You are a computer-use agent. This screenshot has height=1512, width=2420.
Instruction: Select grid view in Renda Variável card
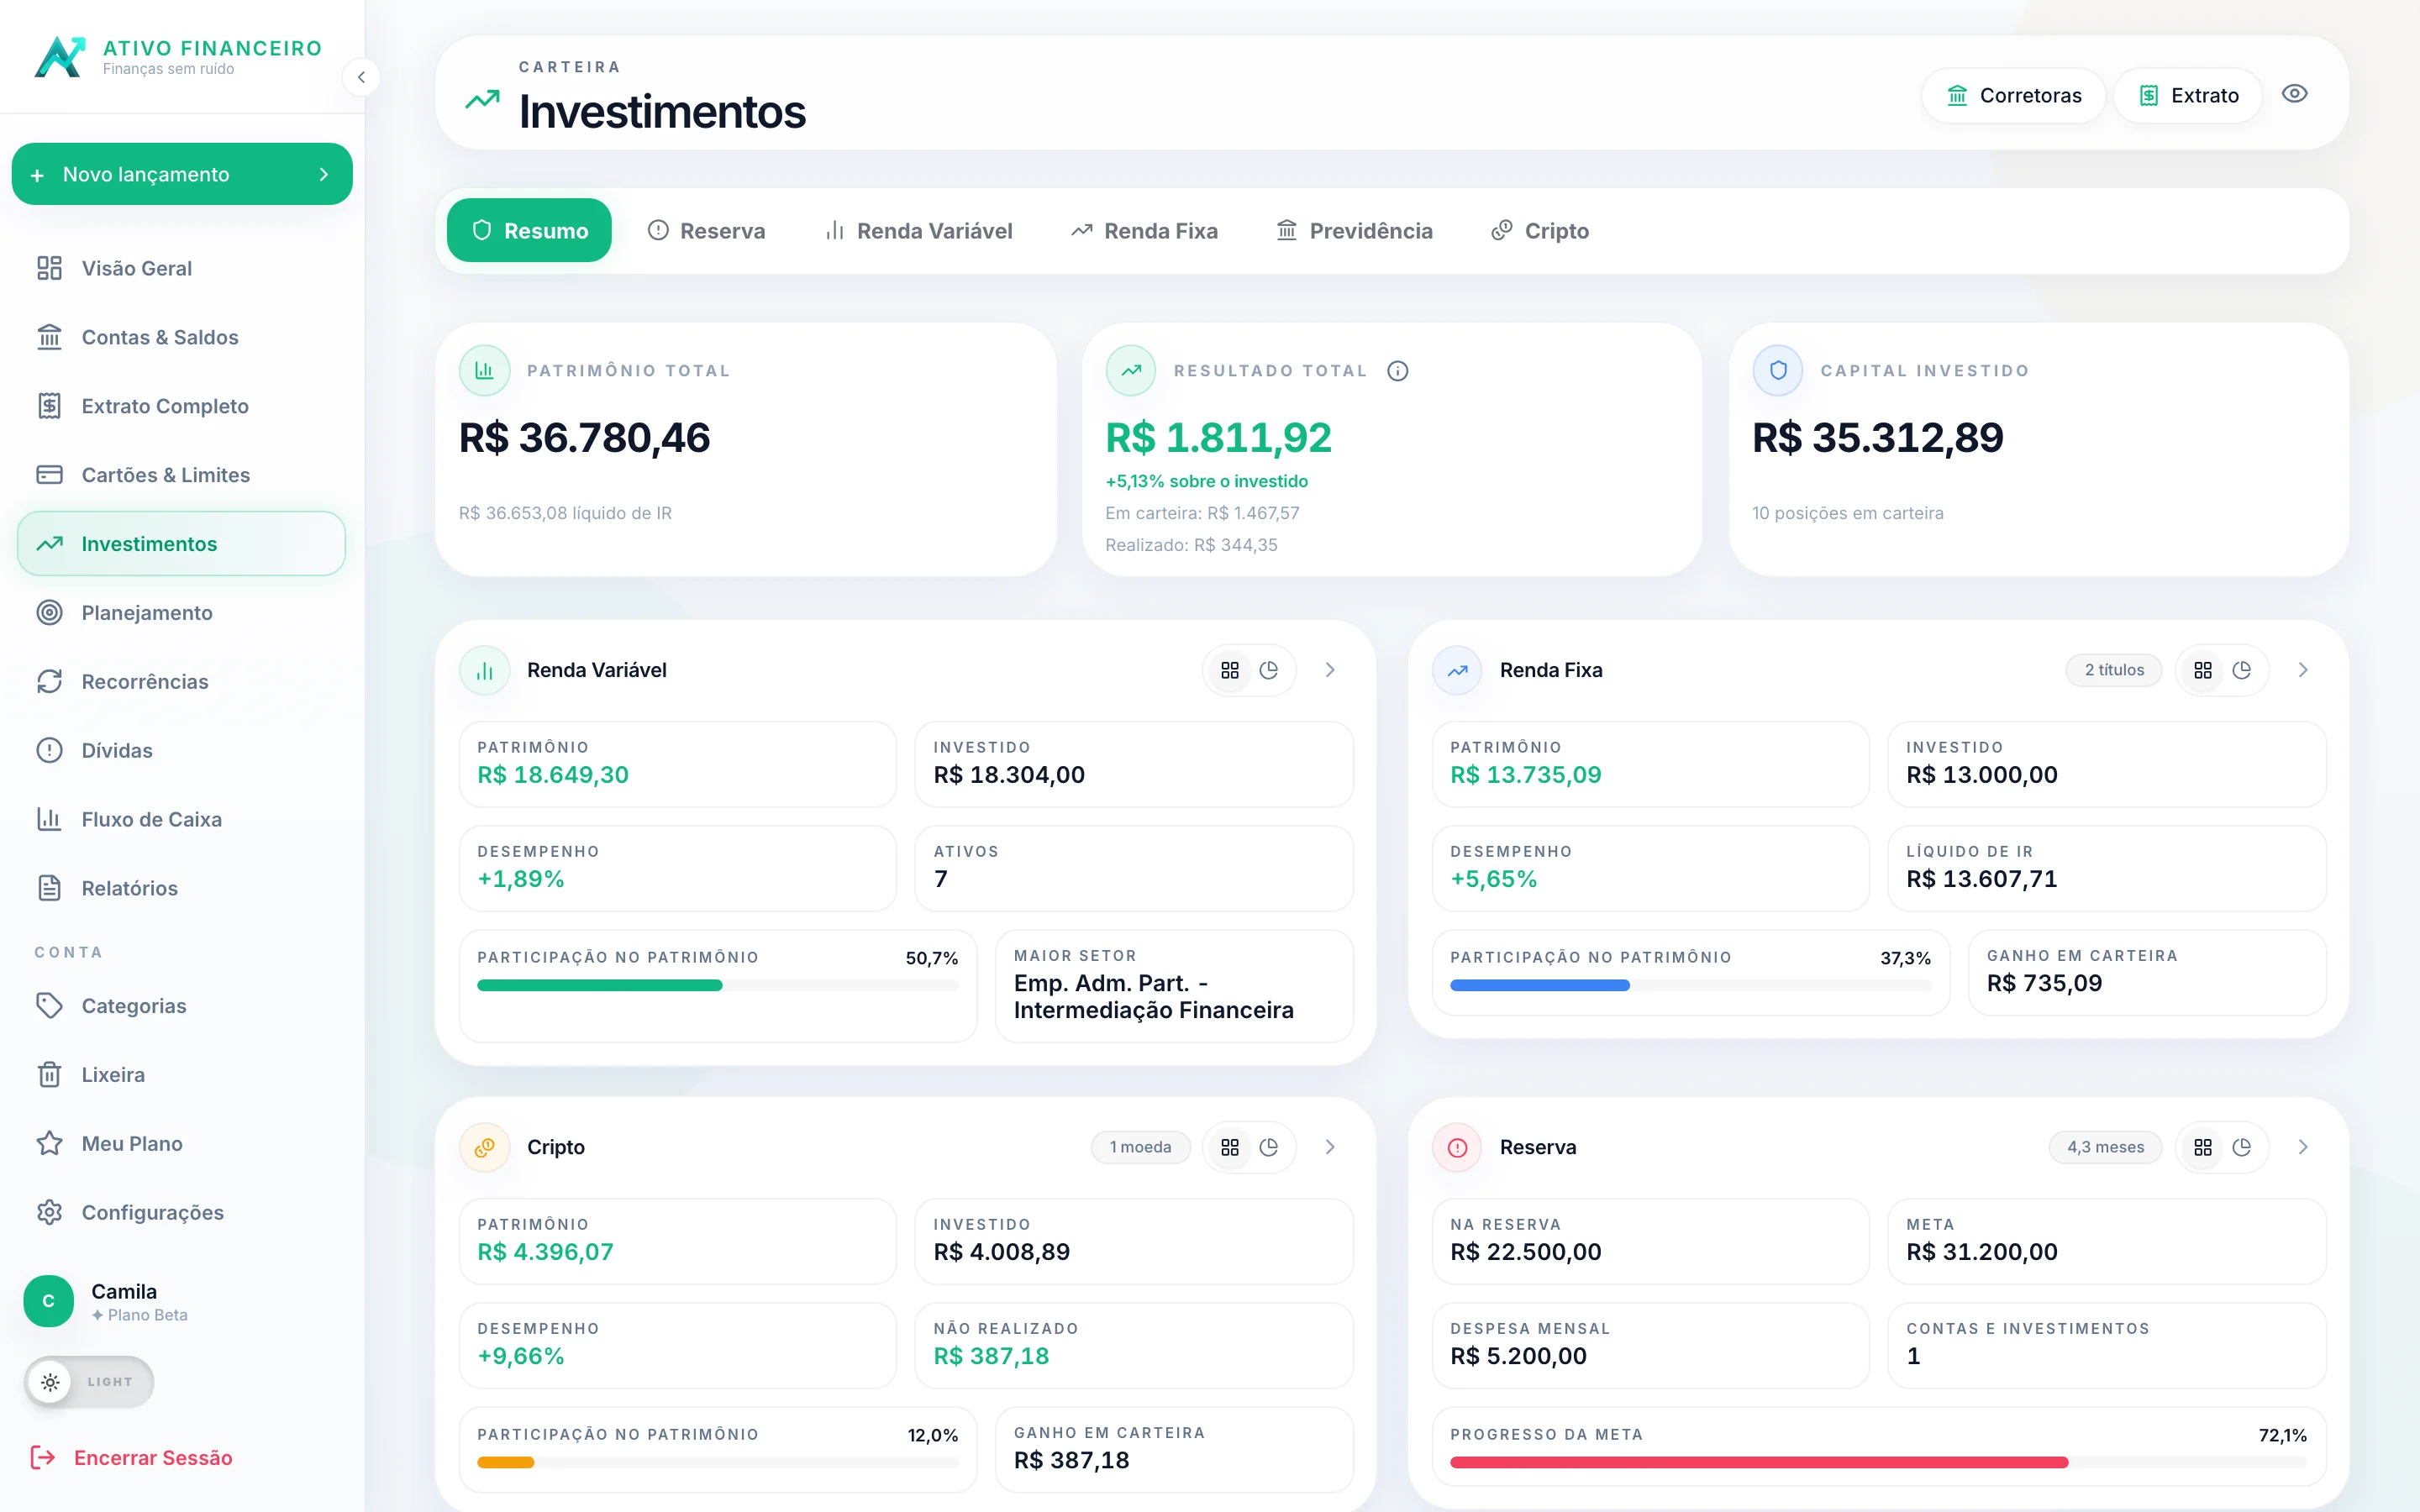click(x=1230, y=670)
